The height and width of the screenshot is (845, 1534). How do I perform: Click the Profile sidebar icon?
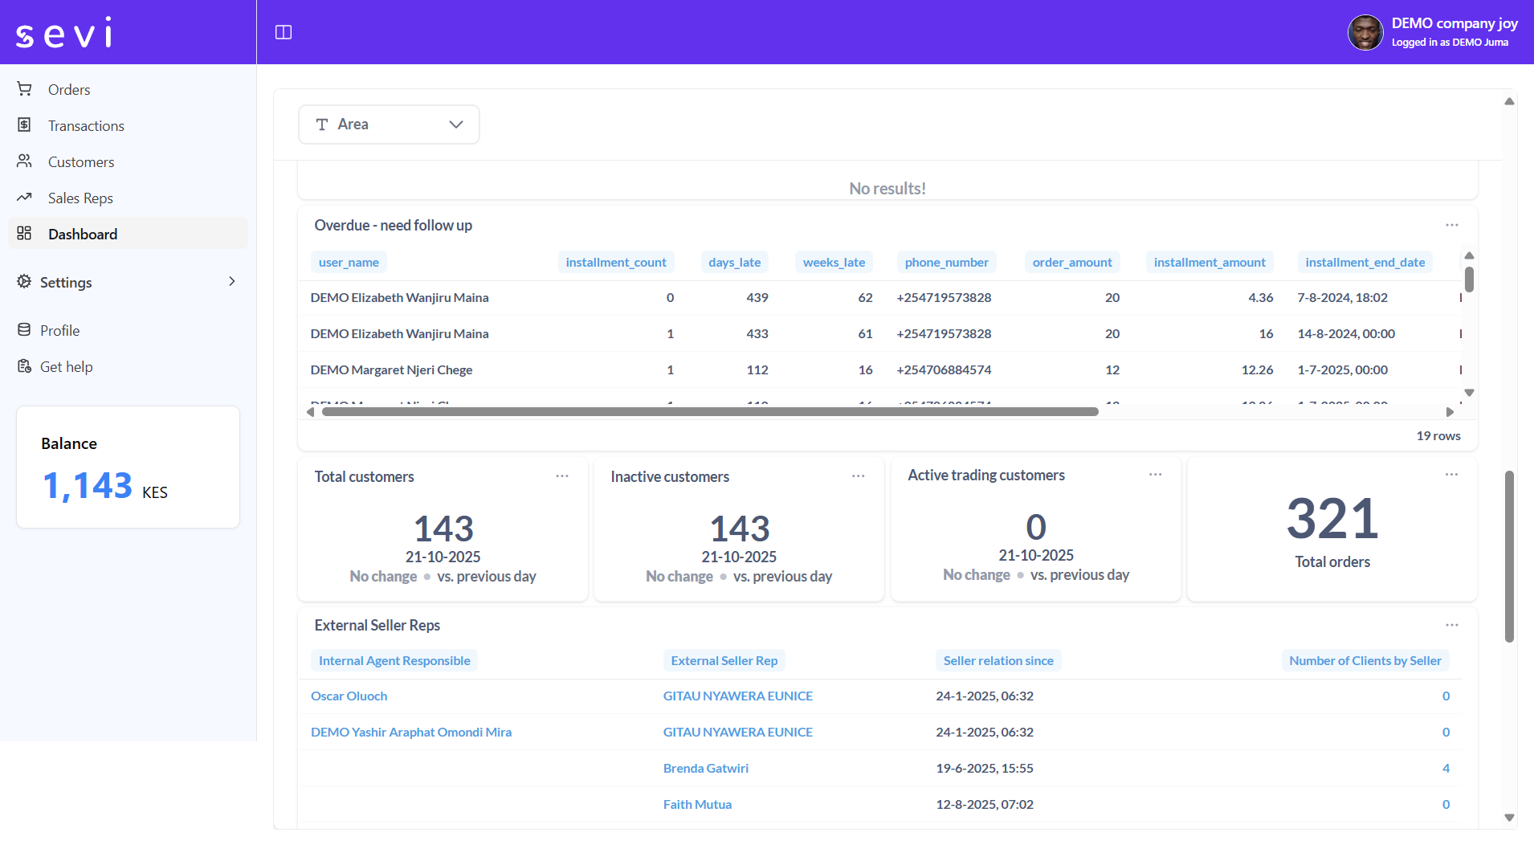coord(25,329)
